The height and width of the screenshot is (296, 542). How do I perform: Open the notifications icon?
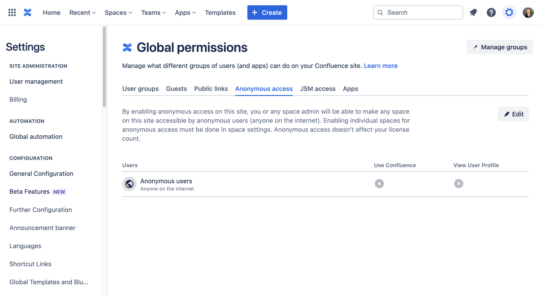click(473, 12)
